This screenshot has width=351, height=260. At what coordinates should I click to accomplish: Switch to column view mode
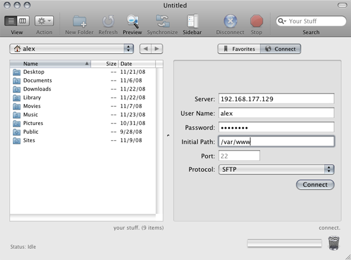click(x=23, y=21)
